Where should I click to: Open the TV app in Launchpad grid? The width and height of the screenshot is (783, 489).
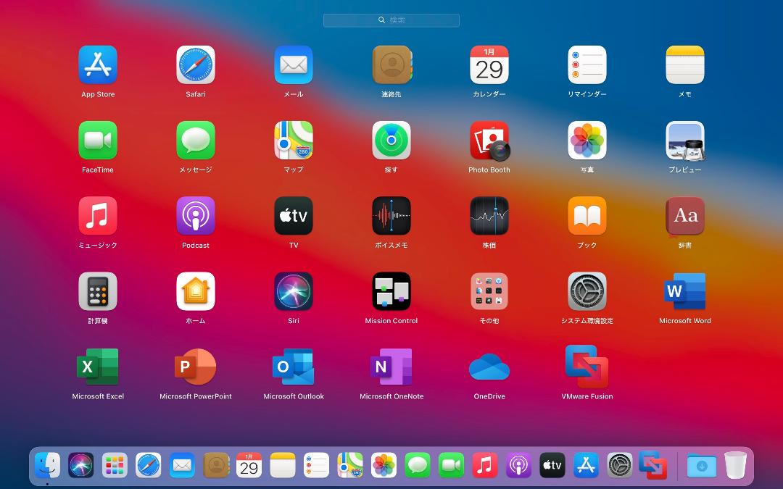click(x=294, y=216)
